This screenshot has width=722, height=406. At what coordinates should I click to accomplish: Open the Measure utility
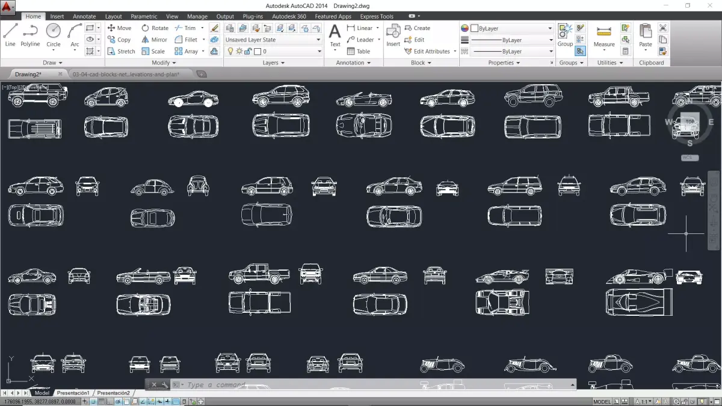pos(603,35)
